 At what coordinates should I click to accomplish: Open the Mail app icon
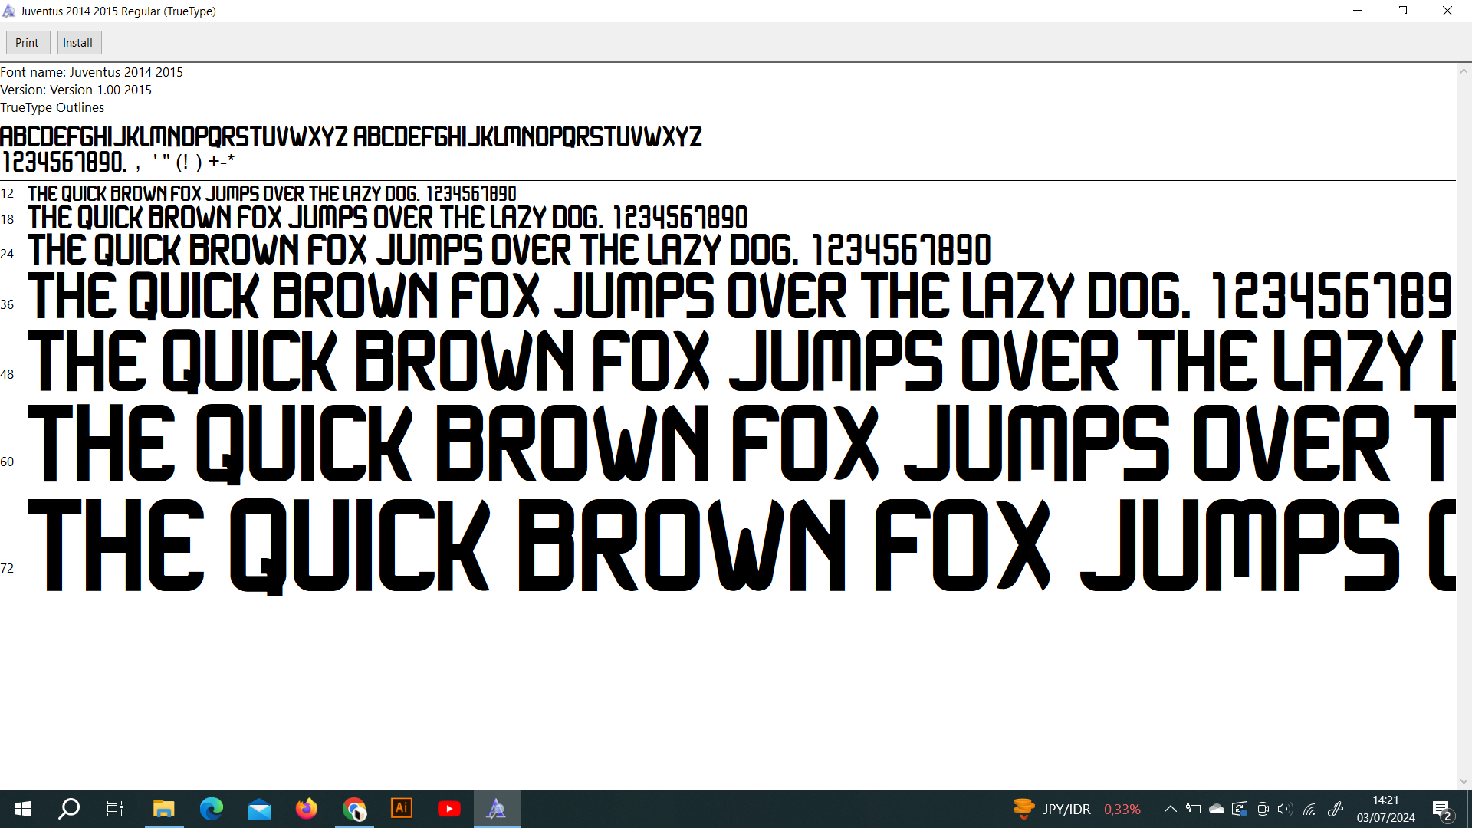pos(259,809)
